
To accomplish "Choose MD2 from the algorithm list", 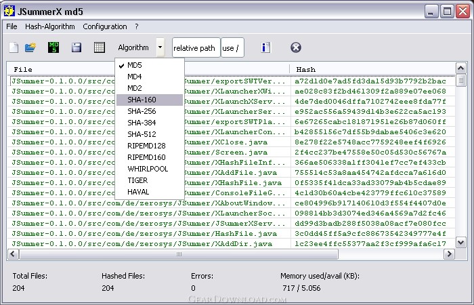I will click(x=150, y=88).
